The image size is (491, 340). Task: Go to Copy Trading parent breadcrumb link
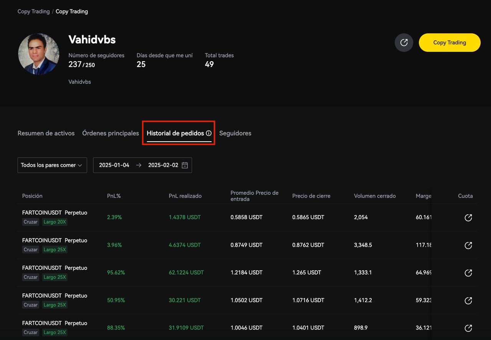point(33,11)
